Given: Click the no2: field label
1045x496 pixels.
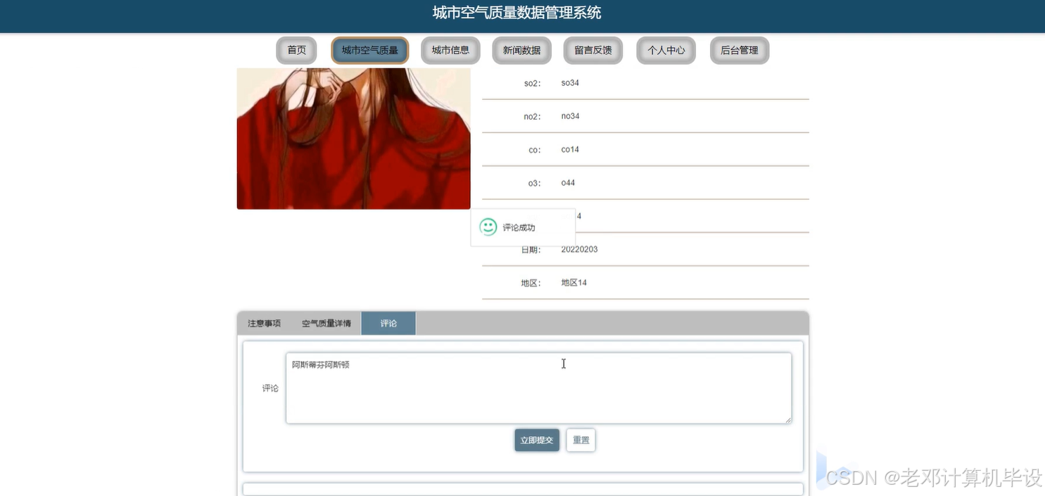Looking at the screenshot, I should click(x=532, y=117).
